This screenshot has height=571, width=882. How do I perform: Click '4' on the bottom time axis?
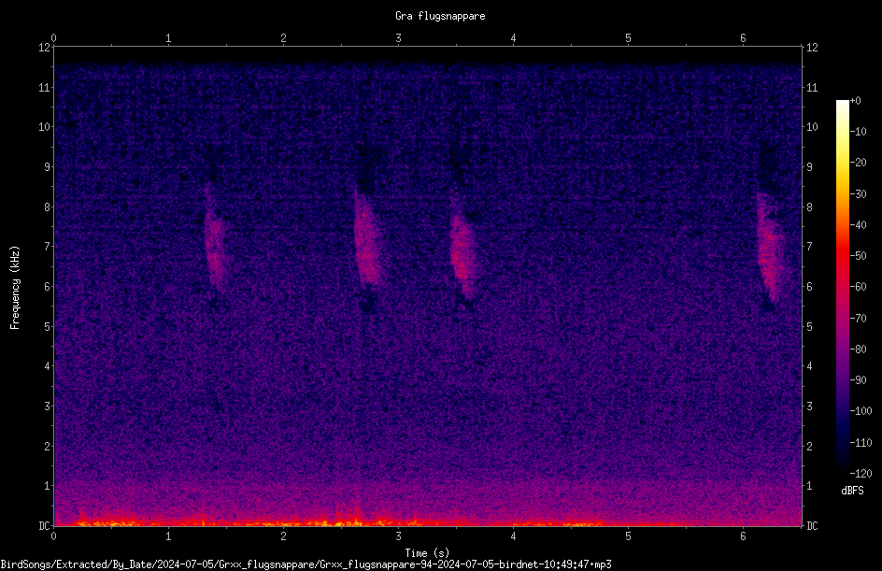coord(514,536)
